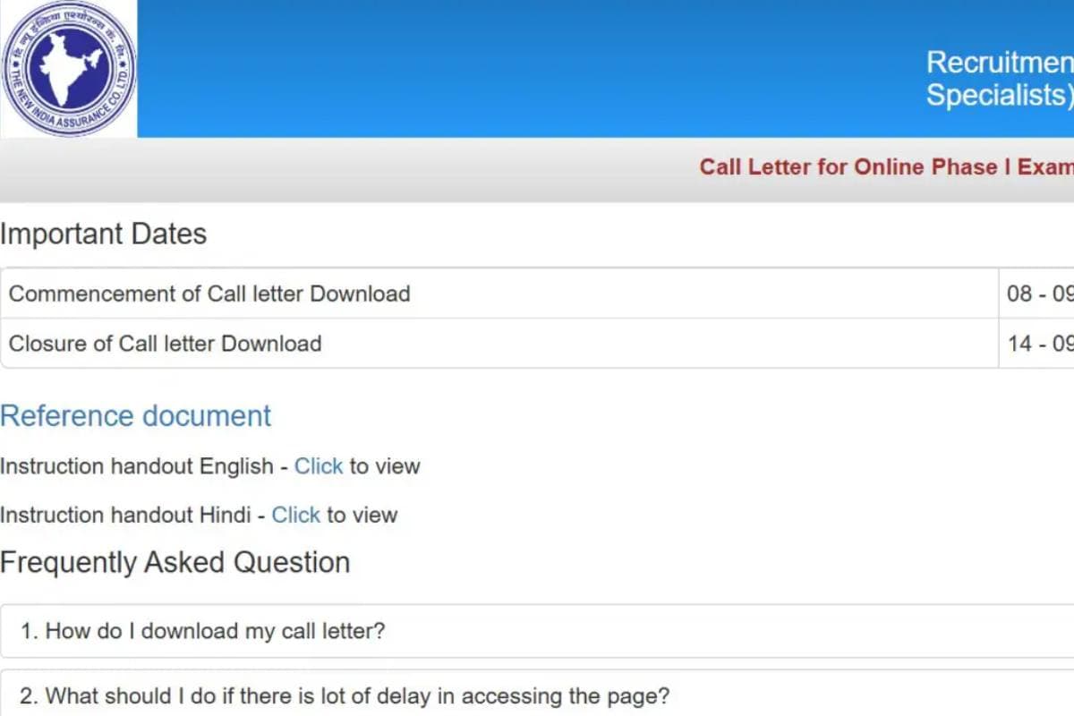Click the 'Frequently Asked Question' heading
1074x716 pixels.
(x=175, y=563)
